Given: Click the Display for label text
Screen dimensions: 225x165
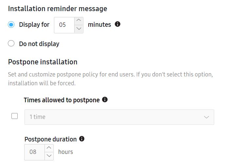Looking at the screenshot, I should 34,25.
